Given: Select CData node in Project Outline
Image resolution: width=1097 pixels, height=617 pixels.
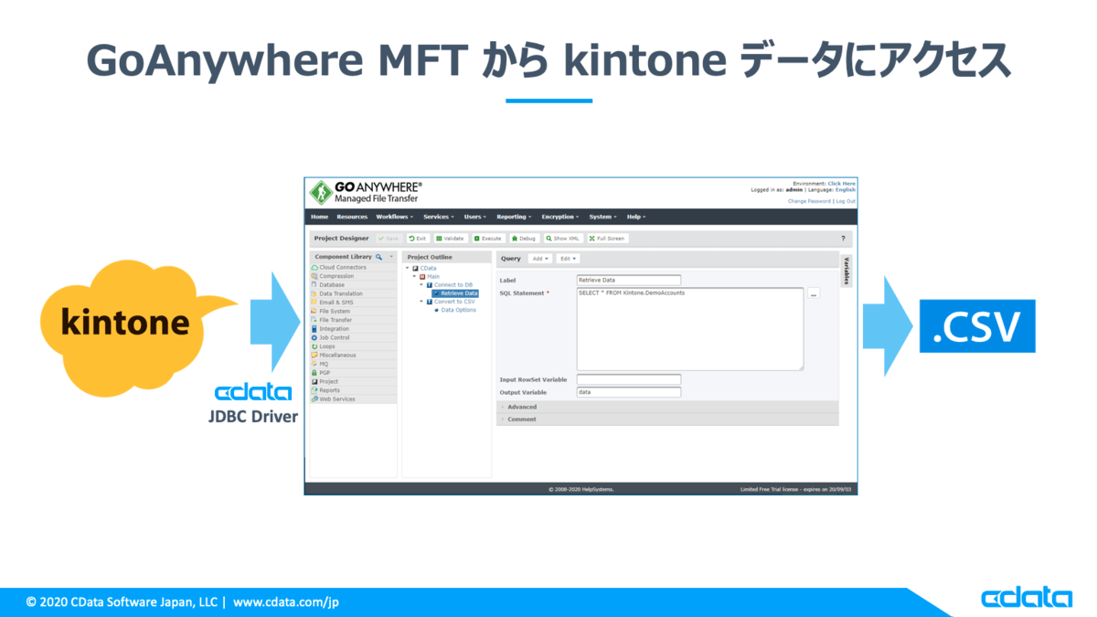Looking at the screenshot, I should 428,268.
